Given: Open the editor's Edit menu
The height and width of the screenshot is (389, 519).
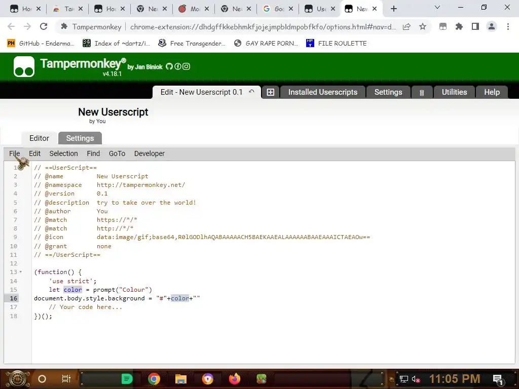Looking at the screenshot, I should (35, 153).
